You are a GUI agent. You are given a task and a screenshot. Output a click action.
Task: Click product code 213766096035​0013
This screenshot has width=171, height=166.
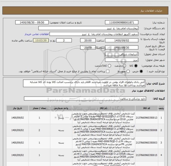(x=147, y=118)
